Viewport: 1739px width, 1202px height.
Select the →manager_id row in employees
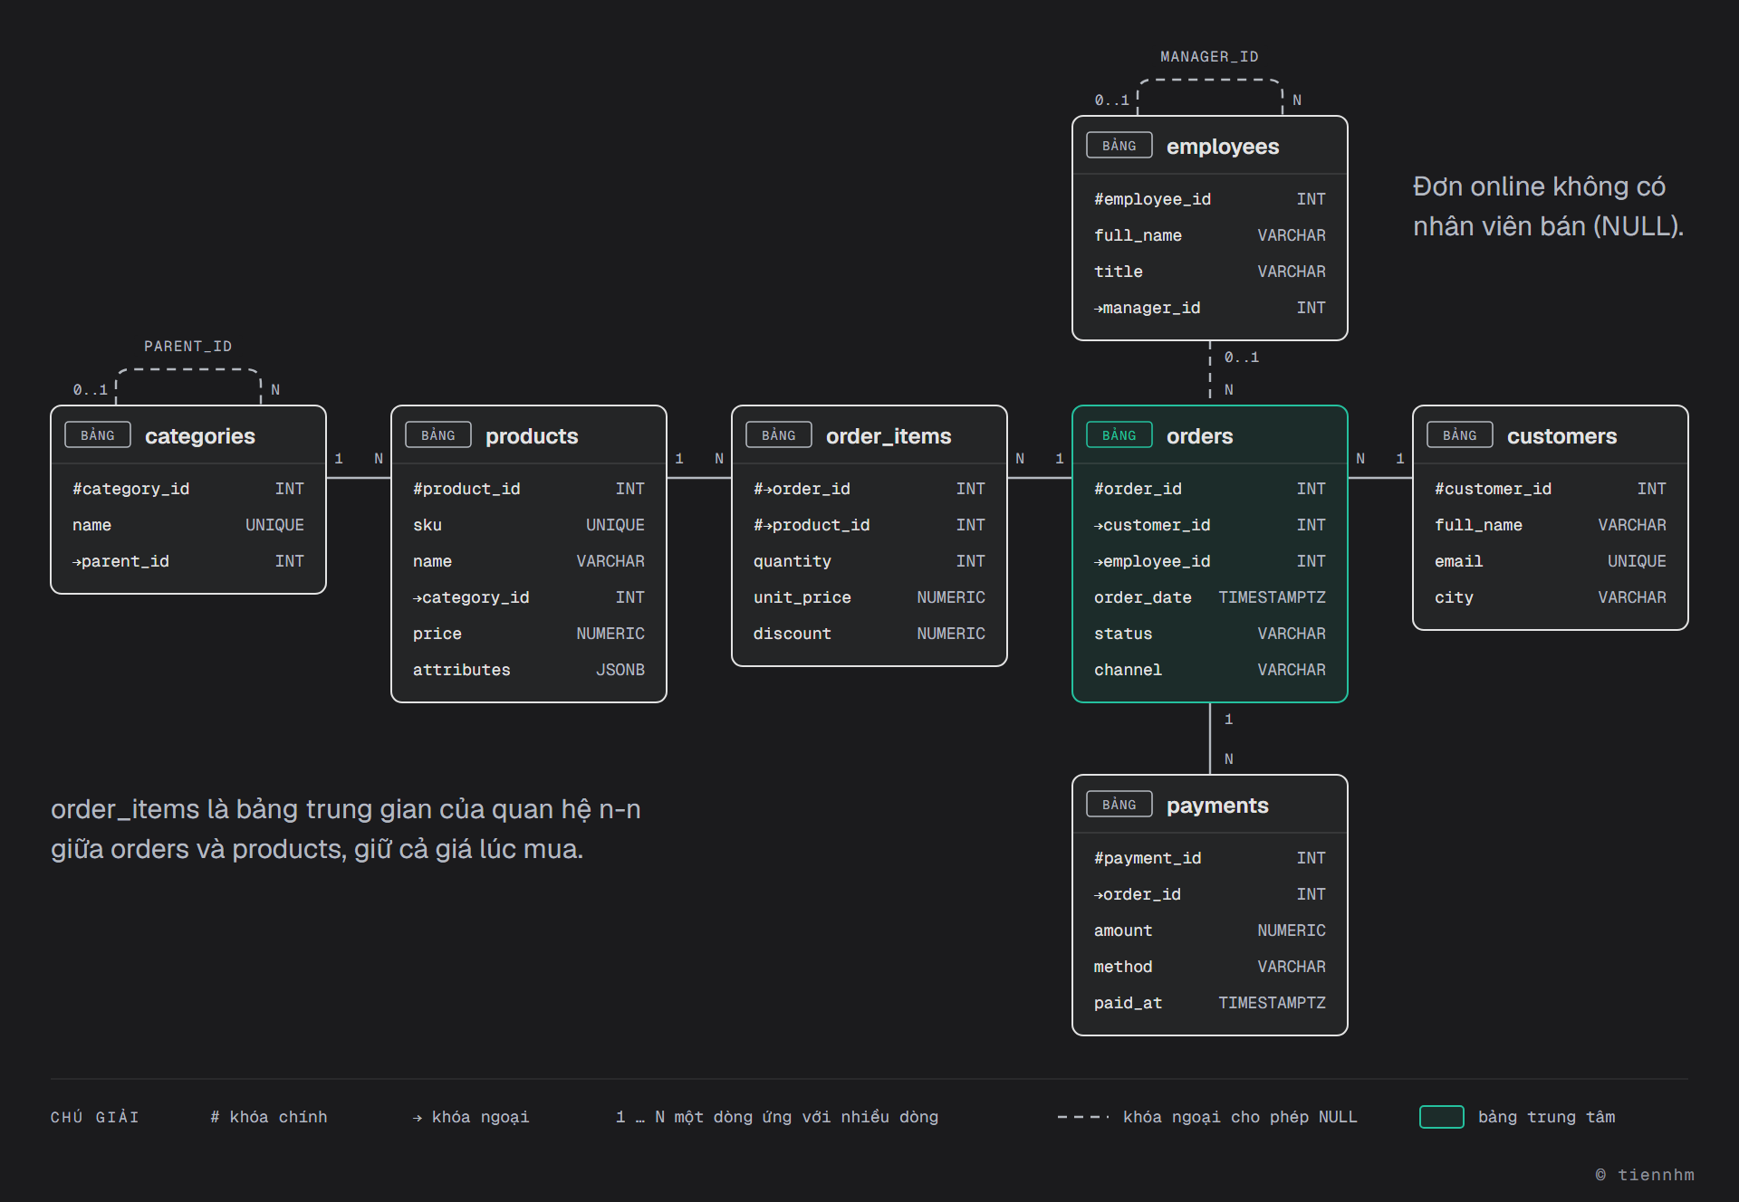point(1210,308)
